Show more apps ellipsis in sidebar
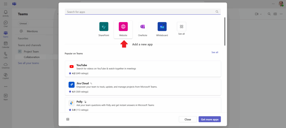The height and width of the screenshot is (128, 286). point(6,86)
